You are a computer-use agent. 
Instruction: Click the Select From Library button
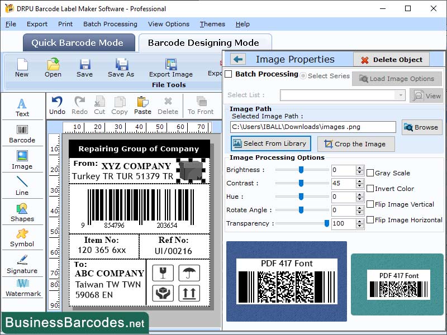coord(271,143)
